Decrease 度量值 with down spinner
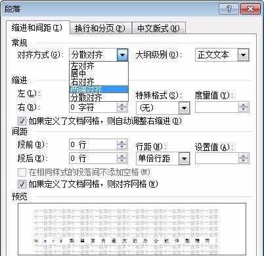The width and height of the screenshot is (264, 256). pos(243,110)
